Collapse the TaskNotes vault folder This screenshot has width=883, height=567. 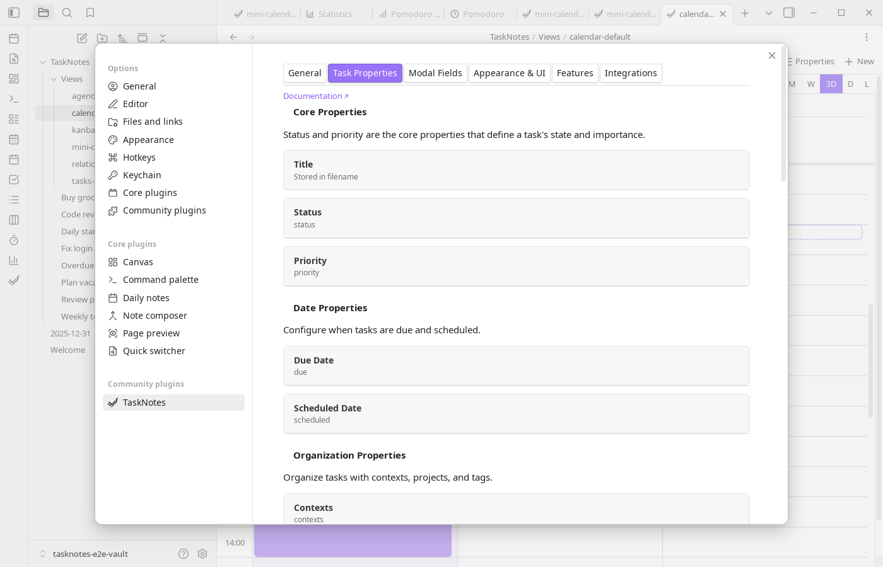point(44,62)
